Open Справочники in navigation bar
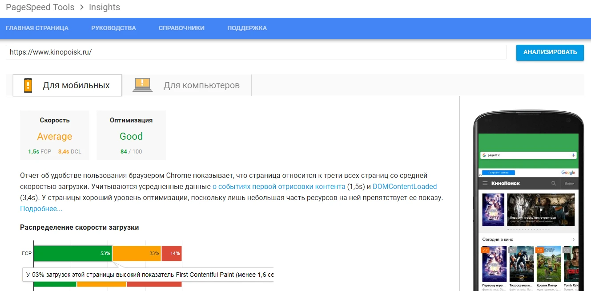Viewport: 591px width, 291px height. (x=181, y=28)
